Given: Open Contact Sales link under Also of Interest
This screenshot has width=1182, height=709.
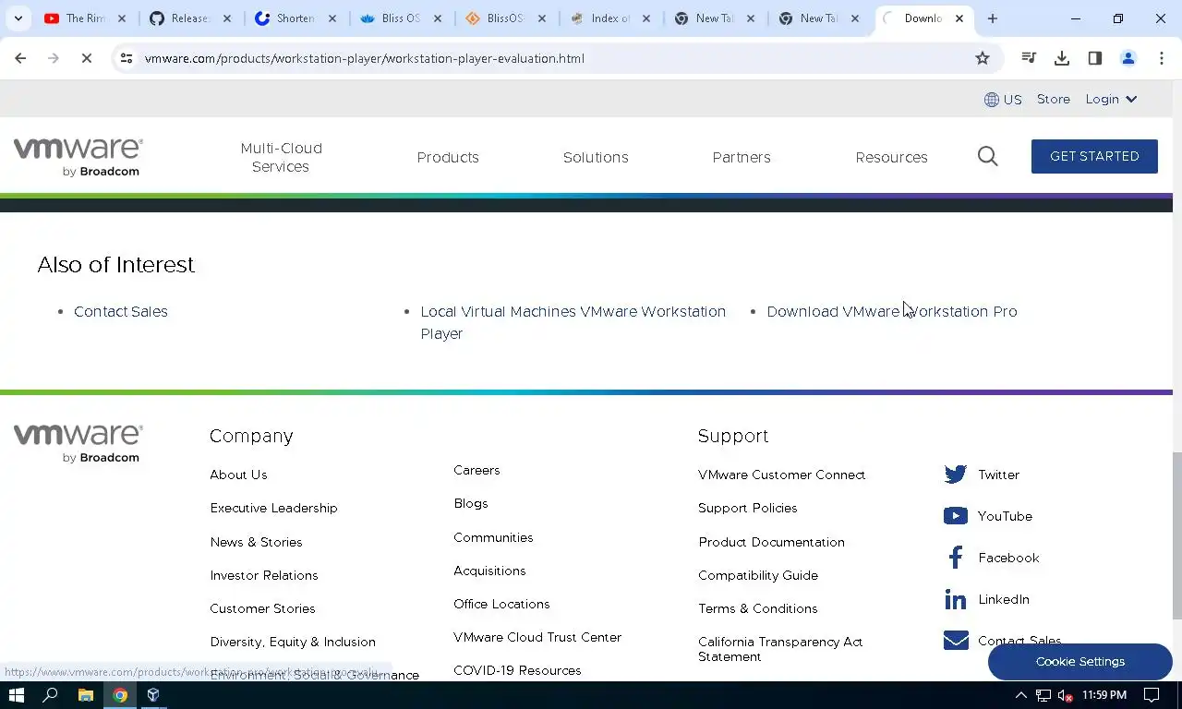Looking at the screenshot, I should click(121, 311).
